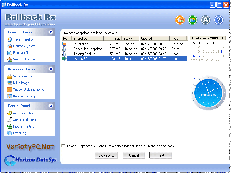This screenshot has width=231, height=173.
Task: Collapse the Advanced Tasks panel
Action: point(51,69)
